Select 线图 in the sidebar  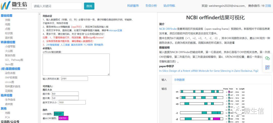tap(8, 24)
